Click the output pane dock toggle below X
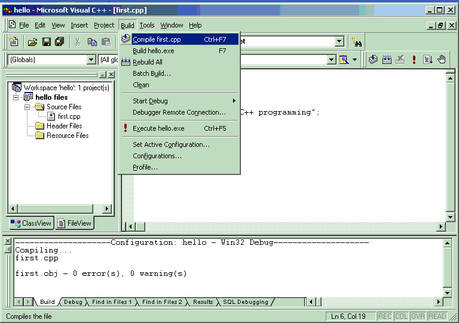 [8, 250]
